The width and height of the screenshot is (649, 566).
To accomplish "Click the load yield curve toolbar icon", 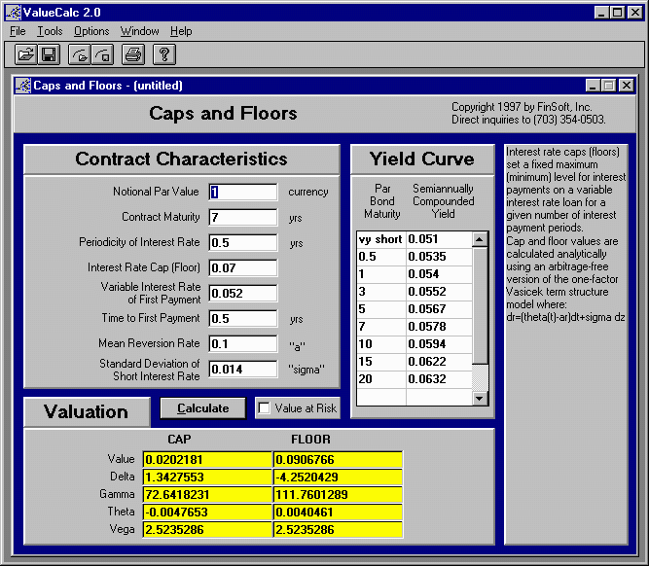I will (x=79, y=54).
